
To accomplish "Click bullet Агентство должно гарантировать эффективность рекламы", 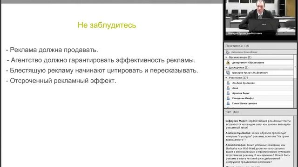I will (x=101, y=60).
